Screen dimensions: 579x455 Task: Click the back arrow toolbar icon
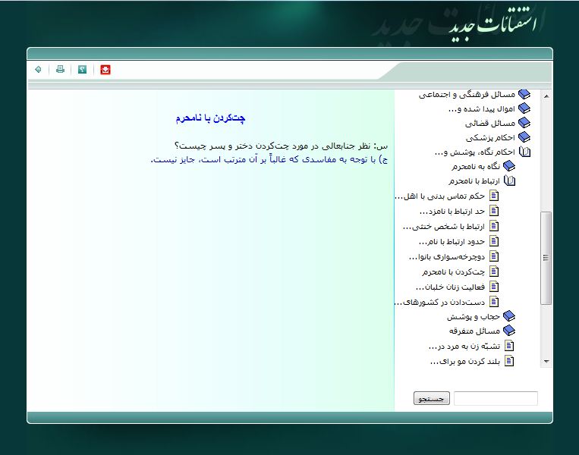[x=38, y=70]
